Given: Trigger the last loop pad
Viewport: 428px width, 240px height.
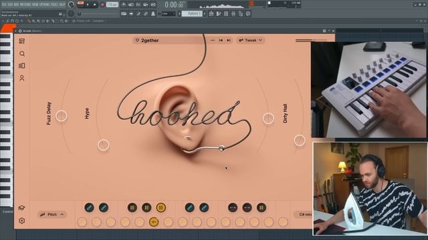Looking at the screenshot, I should click(x=283, y=222).
